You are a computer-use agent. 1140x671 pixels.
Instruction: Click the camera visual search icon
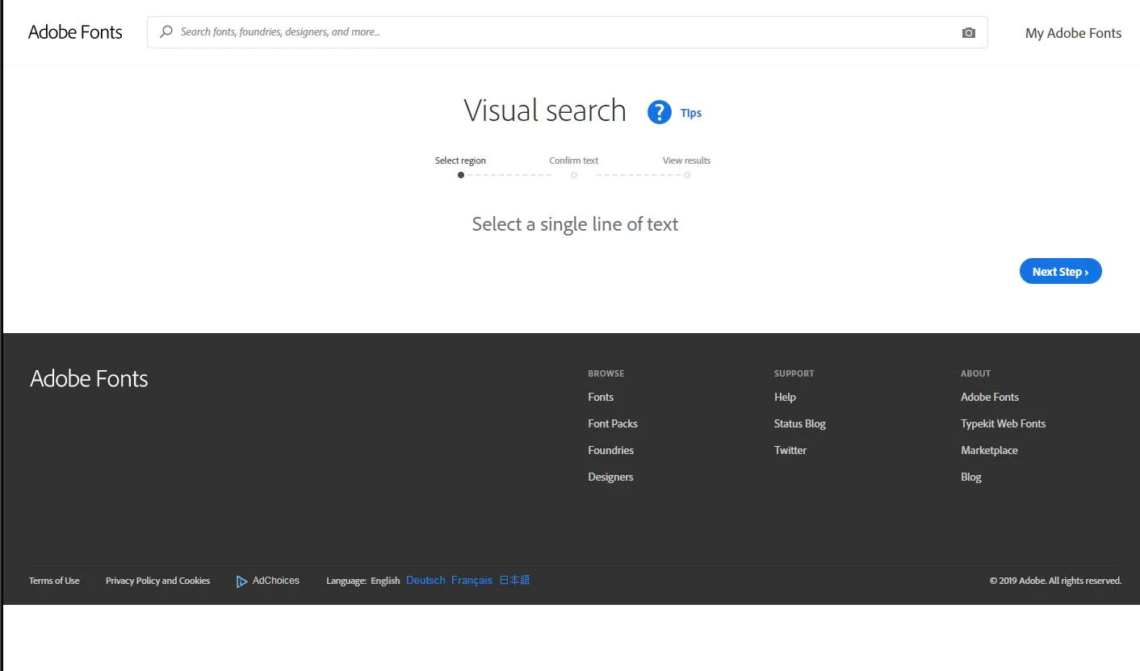pos(969,33)
